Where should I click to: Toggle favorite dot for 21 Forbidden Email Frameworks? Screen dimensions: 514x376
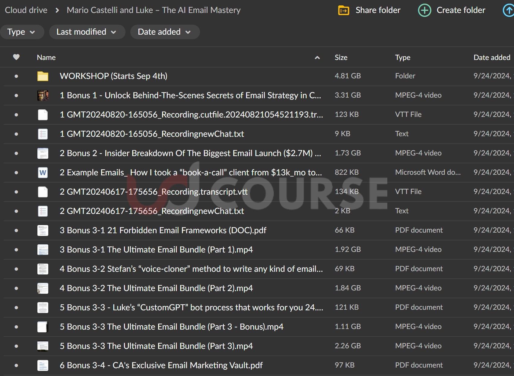tap(16, 230)
